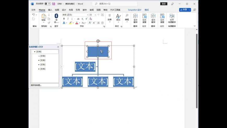Apply italic formatting
Viewport: 227px width, 128px height.
68,19
